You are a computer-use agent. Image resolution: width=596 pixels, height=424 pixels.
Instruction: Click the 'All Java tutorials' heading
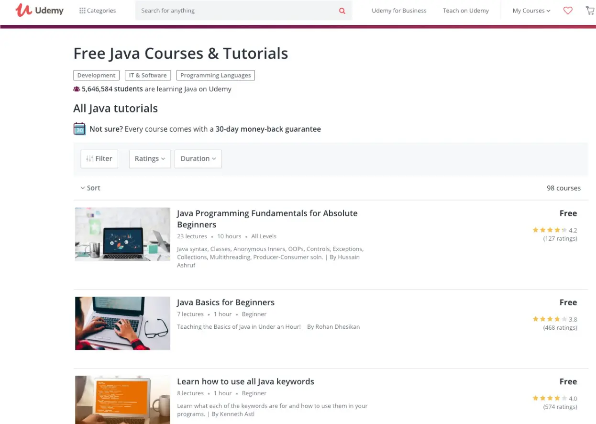coord(115,109)
